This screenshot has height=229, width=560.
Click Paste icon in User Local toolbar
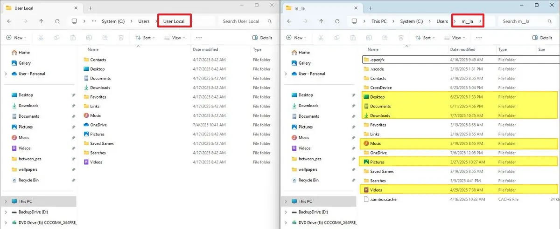coord(73,38)
